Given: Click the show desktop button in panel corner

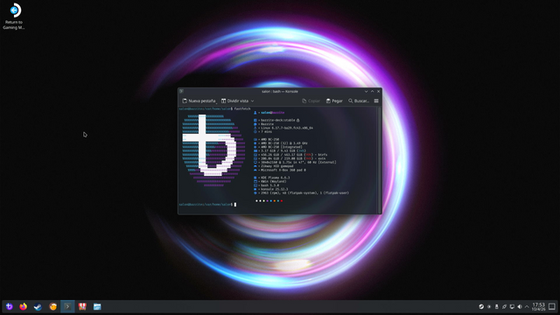Looking at the screenshot, I should [552, 306].
